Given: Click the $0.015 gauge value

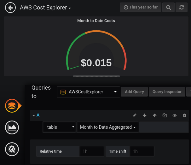Looking at the screenshot, I should 96,63.
